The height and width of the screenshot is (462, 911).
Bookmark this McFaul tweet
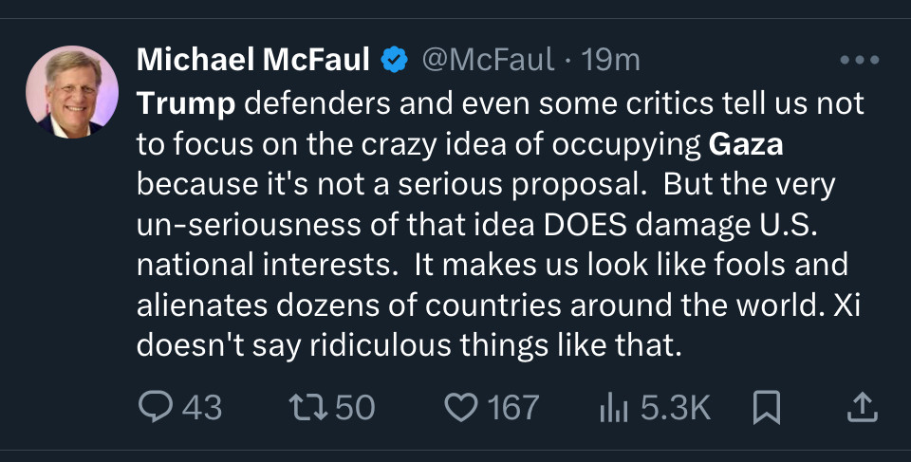point(766,407)
